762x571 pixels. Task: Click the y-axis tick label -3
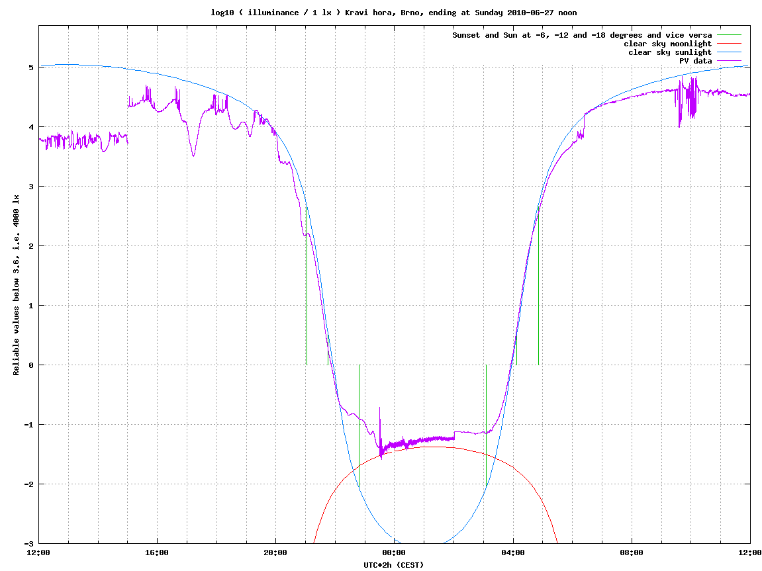coord(29,544)
